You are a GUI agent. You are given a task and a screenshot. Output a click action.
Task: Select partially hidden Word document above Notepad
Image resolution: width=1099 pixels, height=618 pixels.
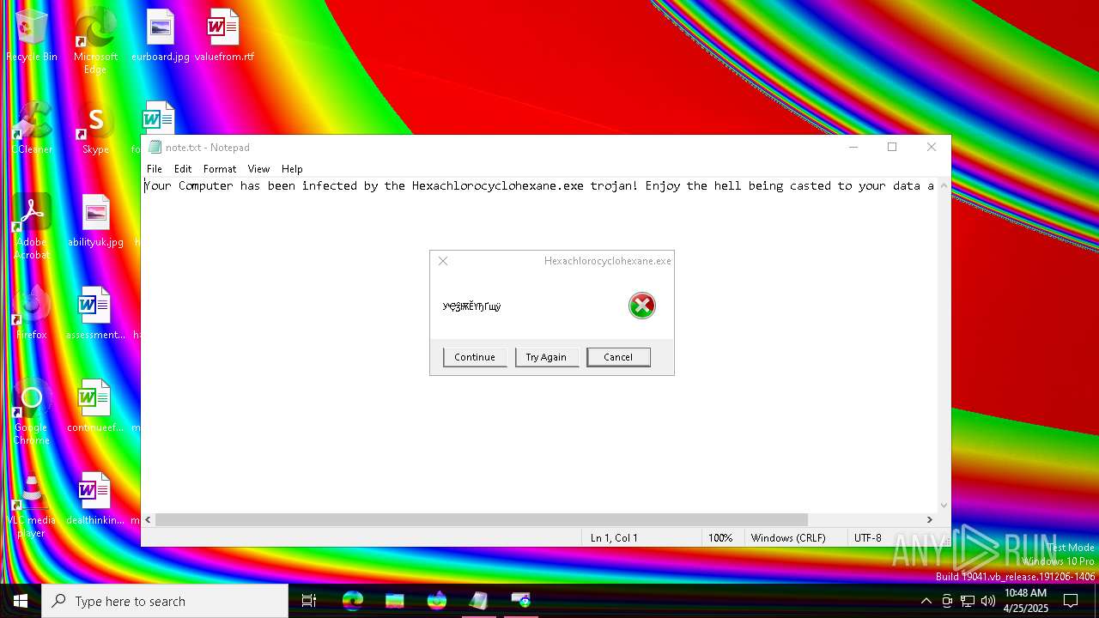pos(158,118)
